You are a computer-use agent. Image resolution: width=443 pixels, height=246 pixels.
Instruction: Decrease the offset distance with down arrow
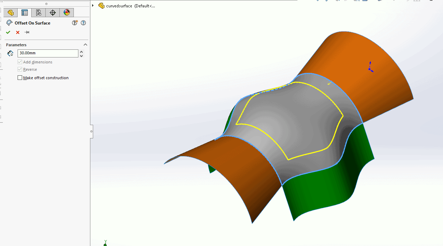(82, 56)
